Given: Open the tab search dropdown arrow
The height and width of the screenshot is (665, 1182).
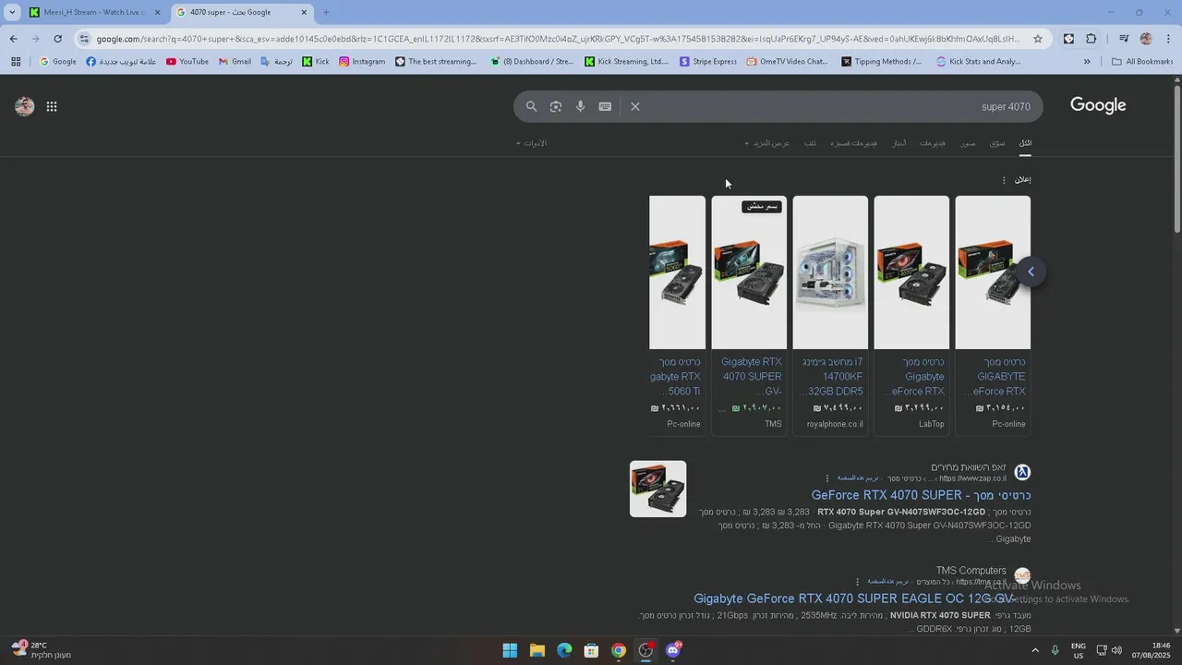Looking at the screenshot, I should pyautogui.click(x=12, y=12).
